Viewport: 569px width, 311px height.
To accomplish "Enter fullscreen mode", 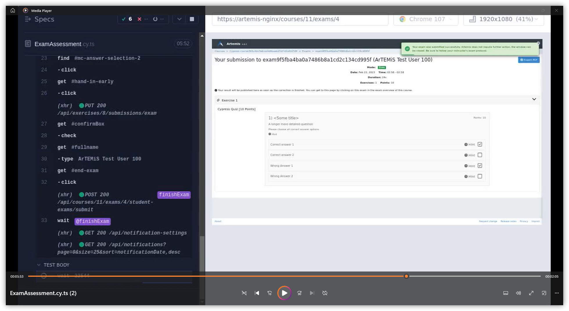I will 531,293.
